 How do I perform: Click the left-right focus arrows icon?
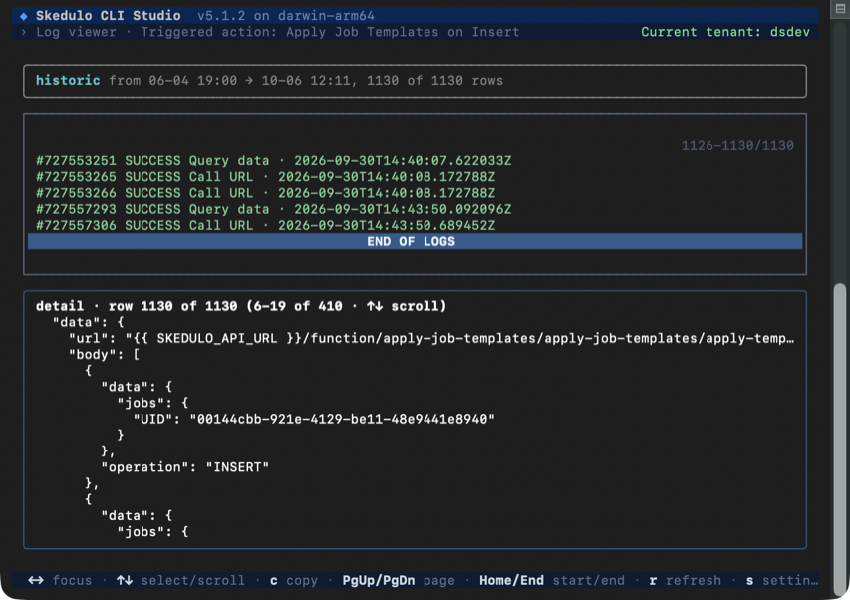36,580
